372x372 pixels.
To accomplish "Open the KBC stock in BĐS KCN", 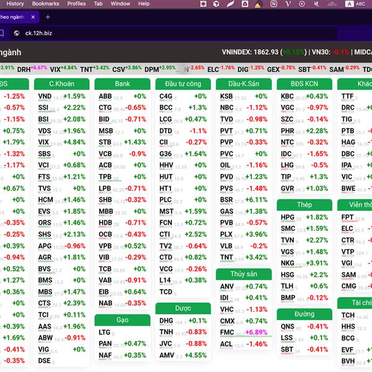I will coord(287,96).
